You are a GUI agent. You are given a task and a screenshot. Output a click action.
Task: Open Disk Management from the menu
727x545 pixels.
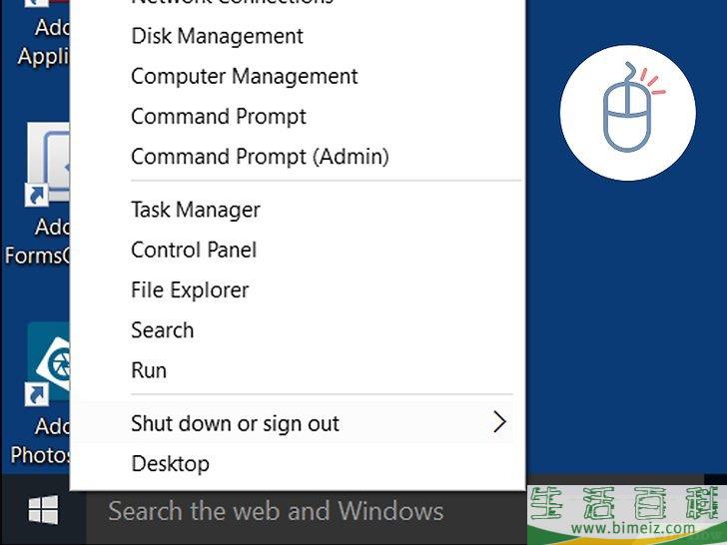(x=217, y=36)
